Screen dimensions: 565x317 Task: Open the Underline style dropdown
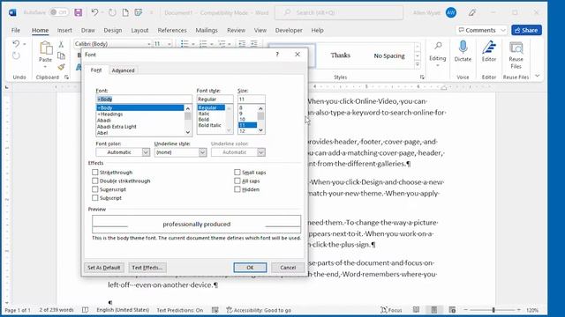(202, 152)
